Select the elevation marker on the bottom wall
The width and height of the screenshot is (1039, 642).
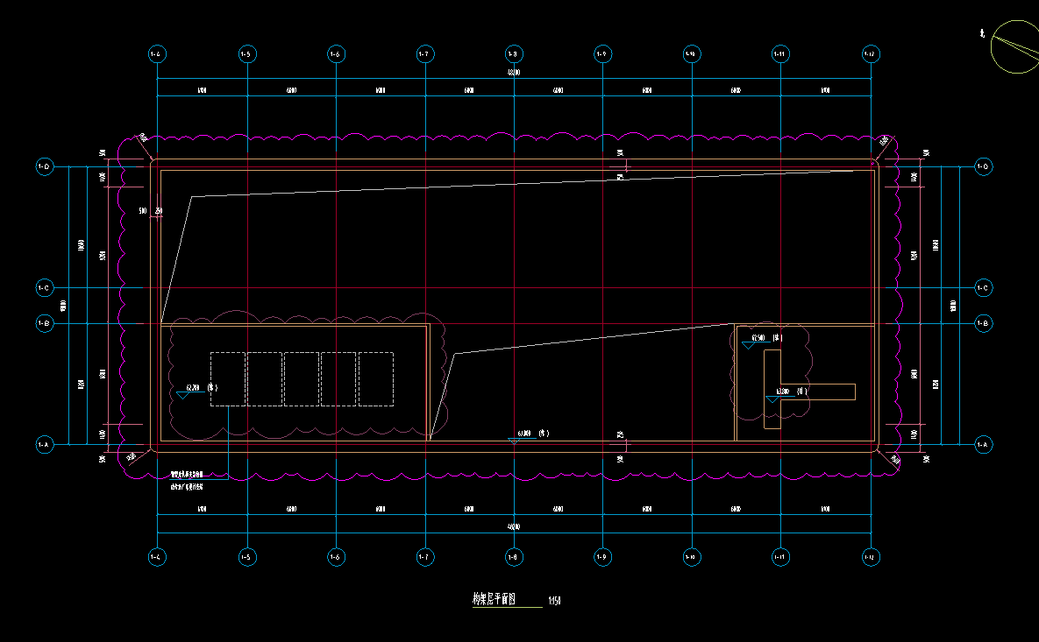(523, 435)
